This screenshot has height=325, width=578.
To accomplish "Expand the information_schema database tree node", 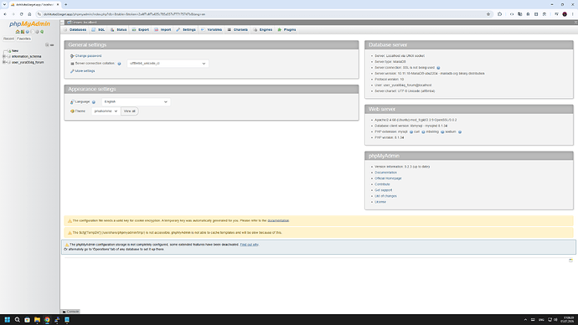I will pyautogui.click(x=3, y=56).
